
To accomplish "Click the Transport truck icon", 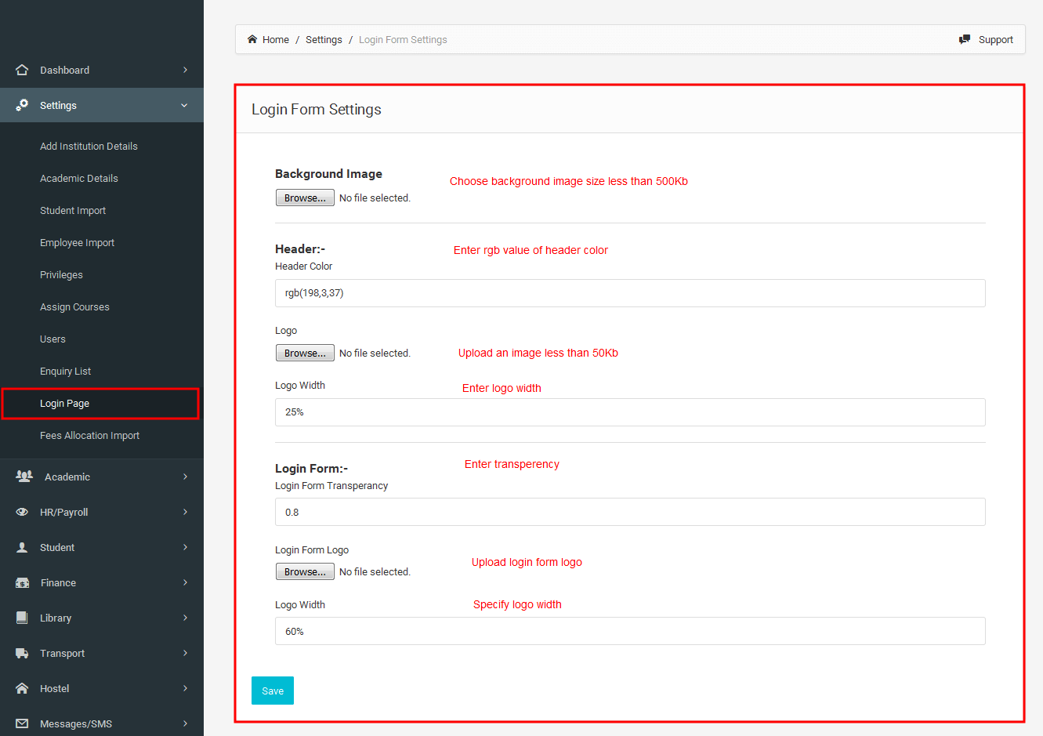I will (x=22, y=653).
